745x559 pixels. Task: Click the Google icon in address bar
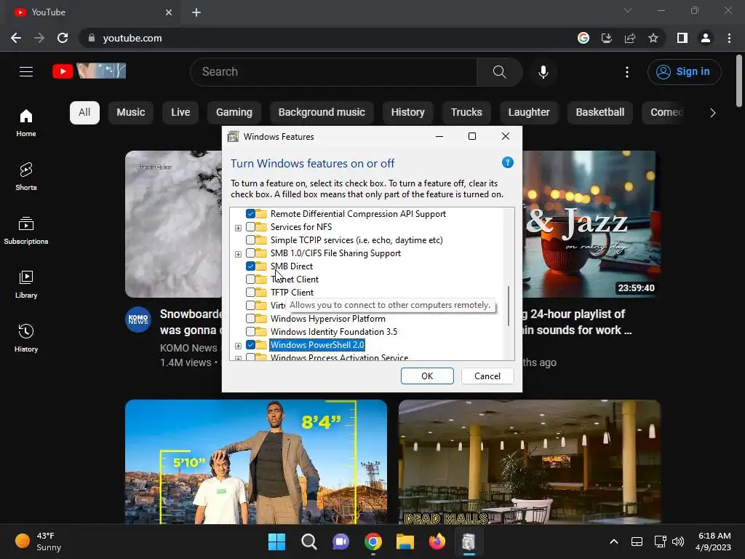coord(583,38)
